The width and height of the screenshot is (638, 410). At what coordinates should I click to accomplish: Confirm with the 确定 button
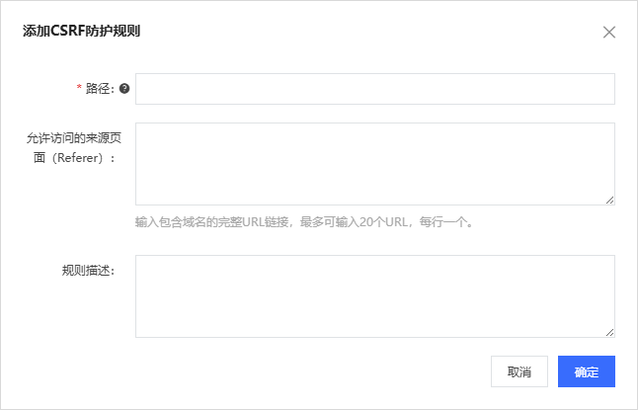pos(586,372)
